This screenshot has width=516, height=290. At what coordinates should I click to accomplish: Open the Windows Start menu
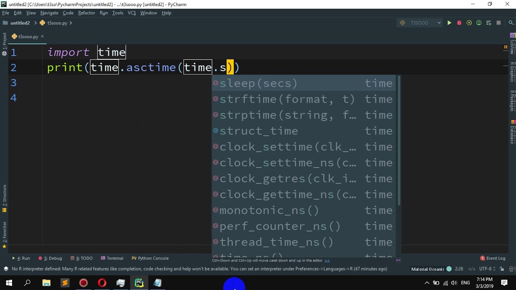[9, 283]
